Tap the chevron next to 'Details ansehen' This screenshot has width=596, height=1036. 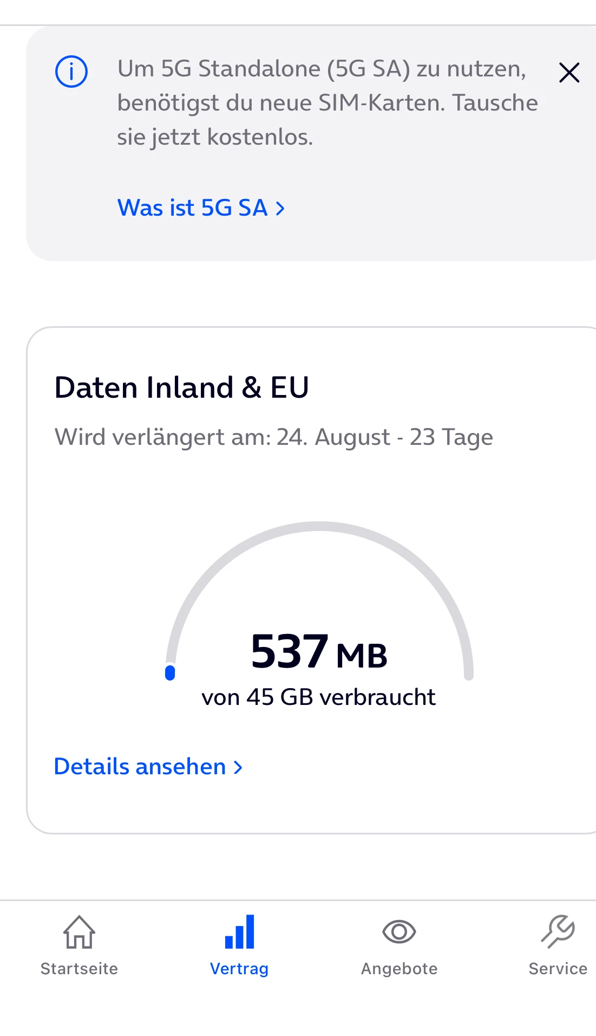pos(238,767)
